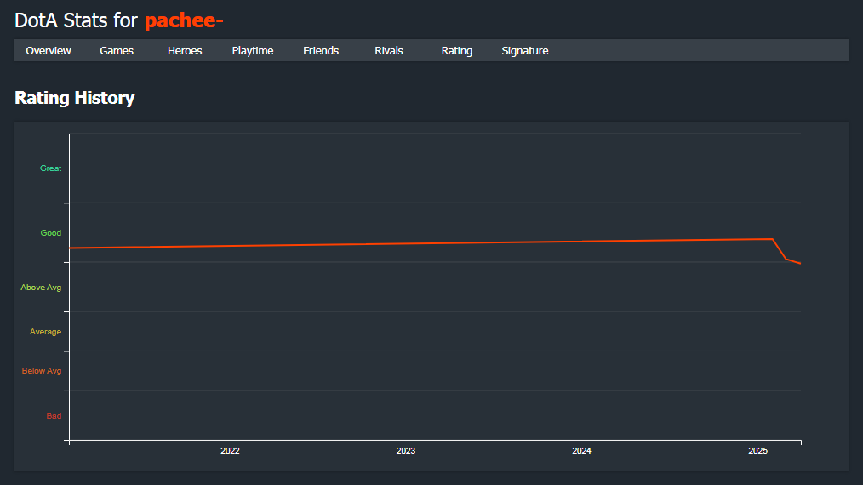
Task: Click the Average axis label
Action: click(45, 332)
